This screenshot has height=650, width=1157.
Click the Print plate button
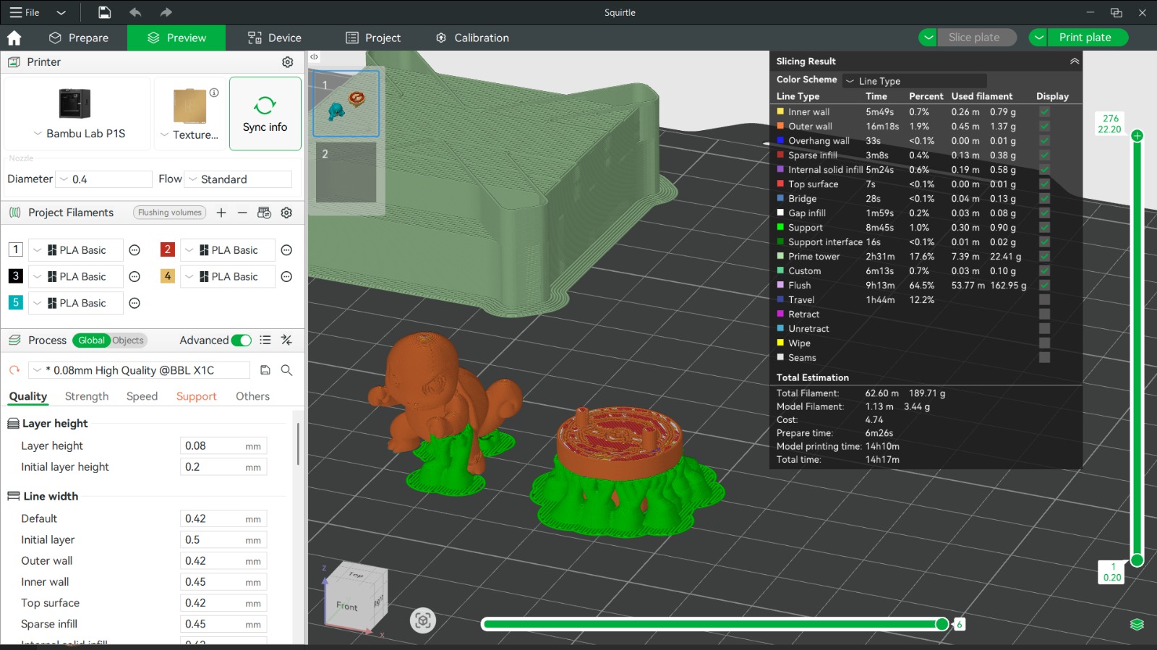(x=1085, y=38)
